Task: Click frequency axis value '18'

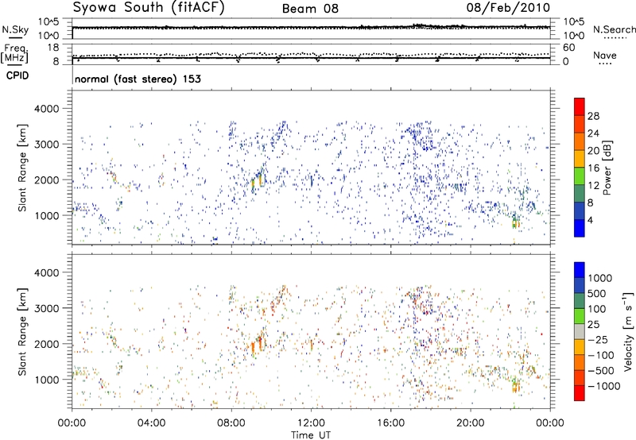Action: click(x=53, y=48)
